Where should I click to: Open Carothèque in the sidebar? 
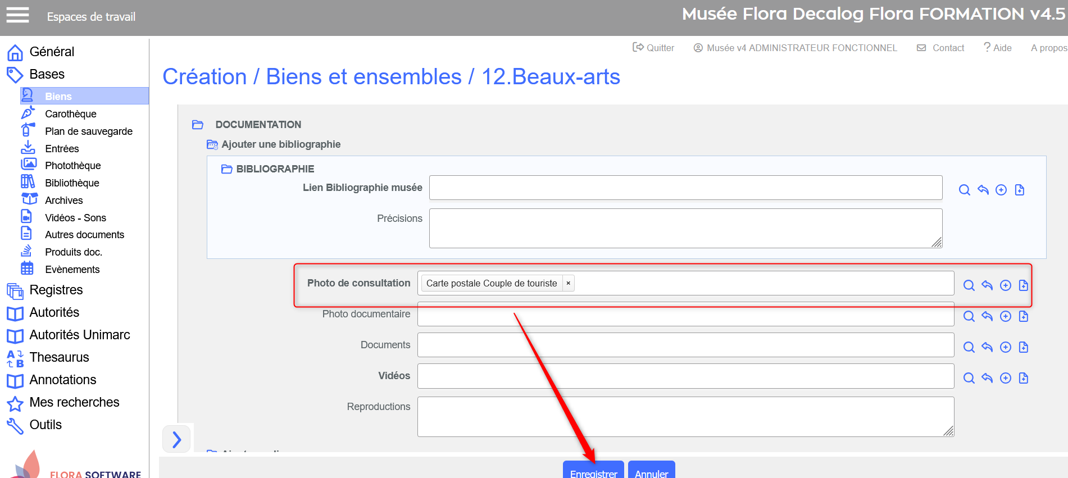(70, 114)
